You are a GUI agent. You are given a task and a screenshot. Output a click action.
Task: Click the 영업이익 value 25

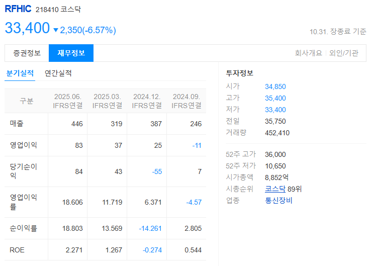tap(158, 145)
